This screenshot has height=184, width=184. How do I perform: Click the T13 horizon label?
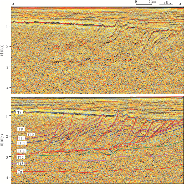coord(21,164)
